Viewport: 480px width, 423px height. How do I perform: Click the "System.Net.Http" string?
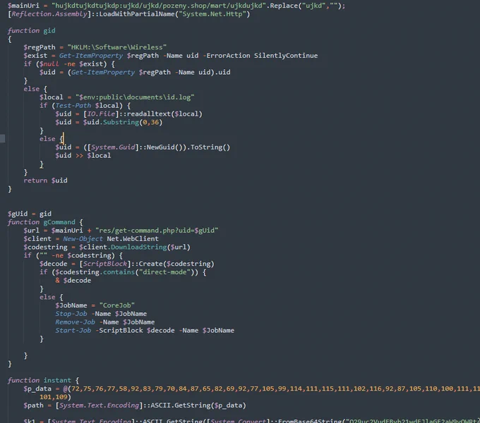tap(212, 14)
